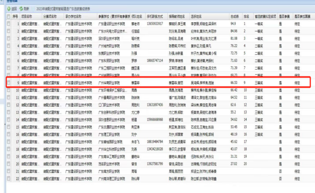The width and height of the screenshot is (315, 193).
Task: Click the 项目名称 column header
Action: point(26,16)
